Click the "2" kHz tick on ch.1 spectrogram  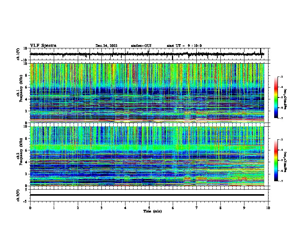click(x=27, y=111)
